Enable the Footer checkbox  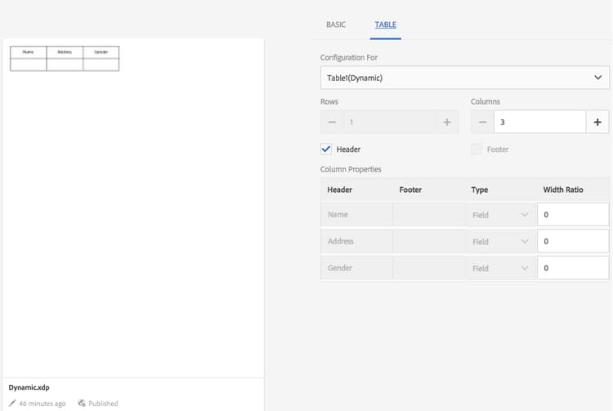tap(477, 150)
